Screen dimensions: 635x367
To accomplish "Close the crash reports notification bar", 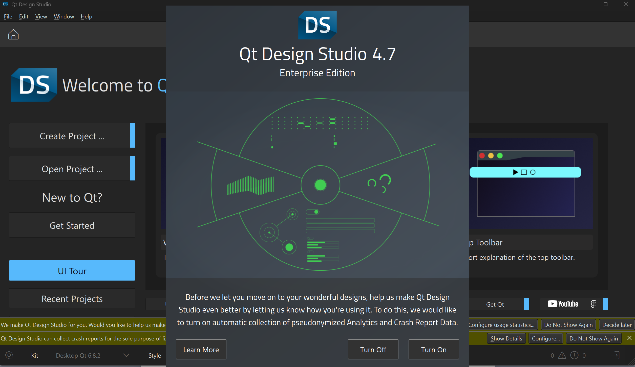I will 629,338.
